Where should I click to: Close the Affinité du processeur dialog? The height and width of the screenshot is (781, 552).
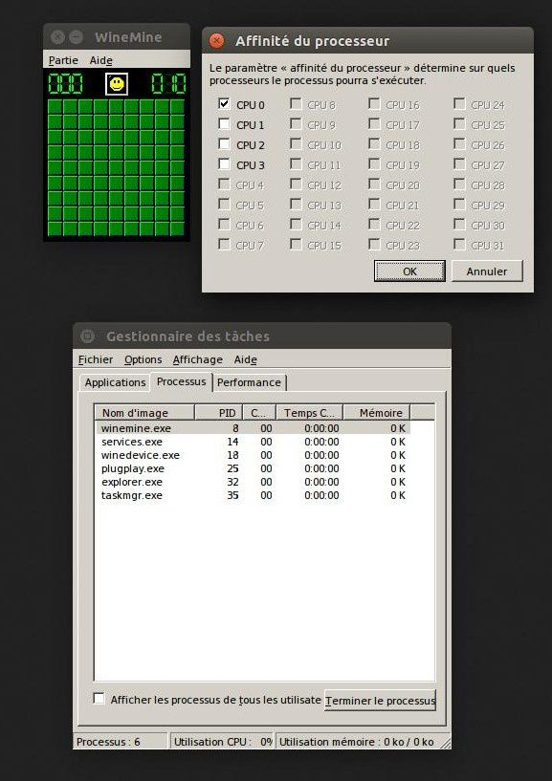coord(217,41)
